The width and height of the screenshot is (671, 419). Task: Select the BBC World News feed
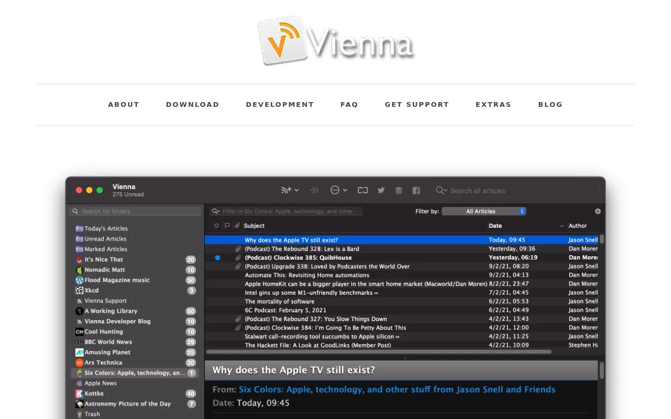108,342
